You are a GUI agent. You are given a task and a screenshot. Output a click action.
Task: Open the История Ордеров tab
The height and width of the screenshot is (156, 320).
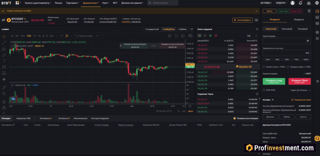point(100,118)
